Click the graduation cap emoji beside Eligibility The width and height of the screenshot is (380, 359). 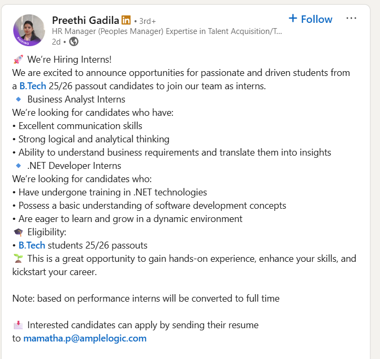click(18, 232)
